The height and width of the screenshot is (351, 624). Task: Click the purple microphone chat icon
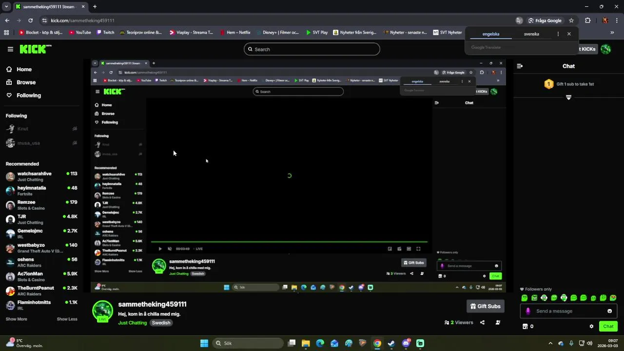[528, 311]
